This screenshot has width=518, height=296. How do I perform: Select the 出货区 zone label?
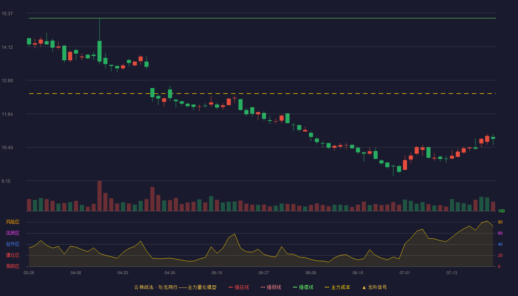[13, 233]
